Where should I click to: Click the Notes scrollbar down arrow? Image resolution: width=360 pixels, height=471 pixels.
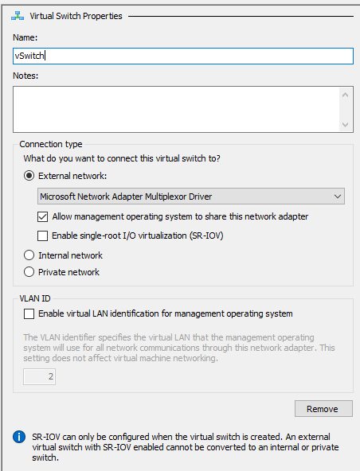pos(345,124)
